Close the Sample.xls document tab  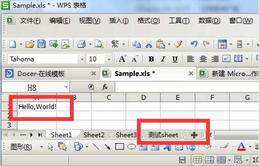pyautogui.click(x=191, y=73)
